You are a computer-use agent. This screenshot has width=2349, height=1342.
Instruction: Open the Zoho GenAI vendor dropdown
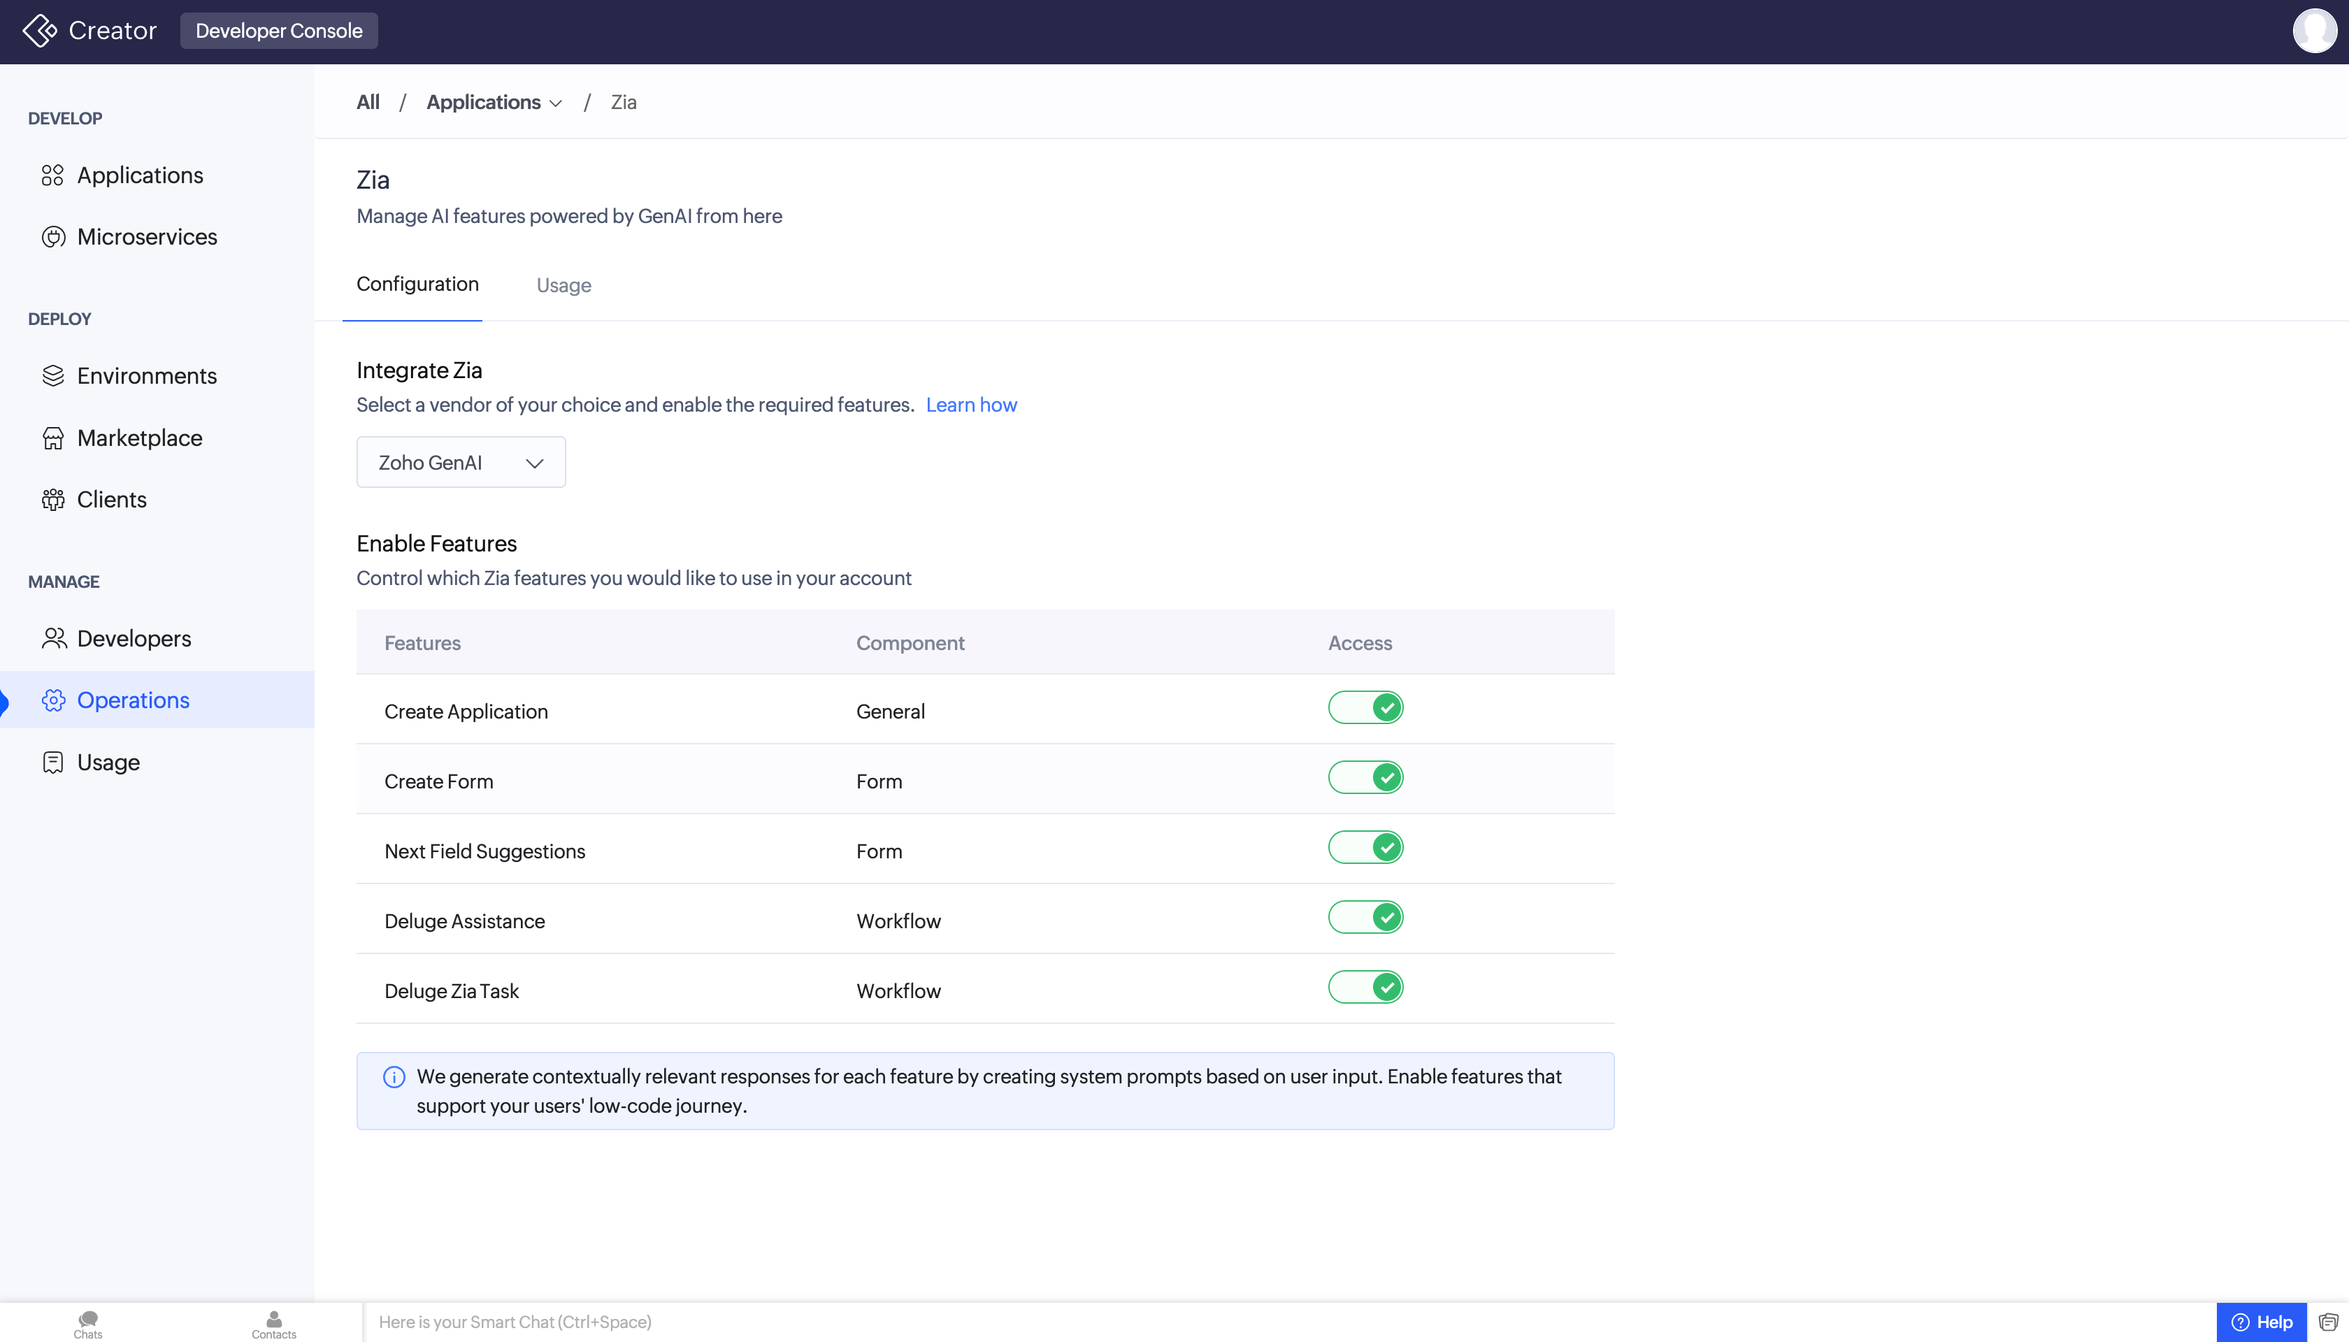coord(461,463)
